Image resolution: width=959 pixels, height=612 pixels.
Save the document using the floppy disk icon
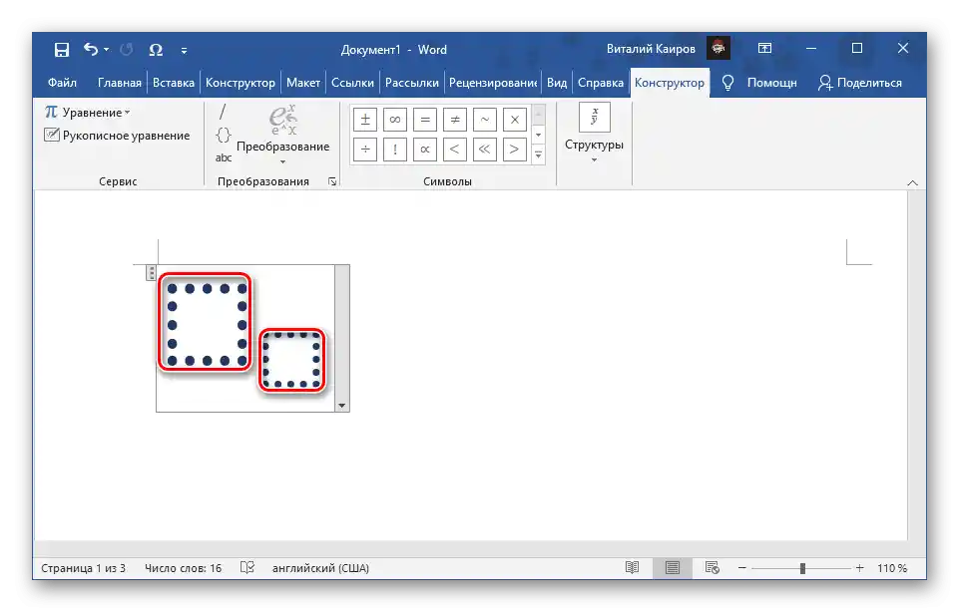(62, 50)
